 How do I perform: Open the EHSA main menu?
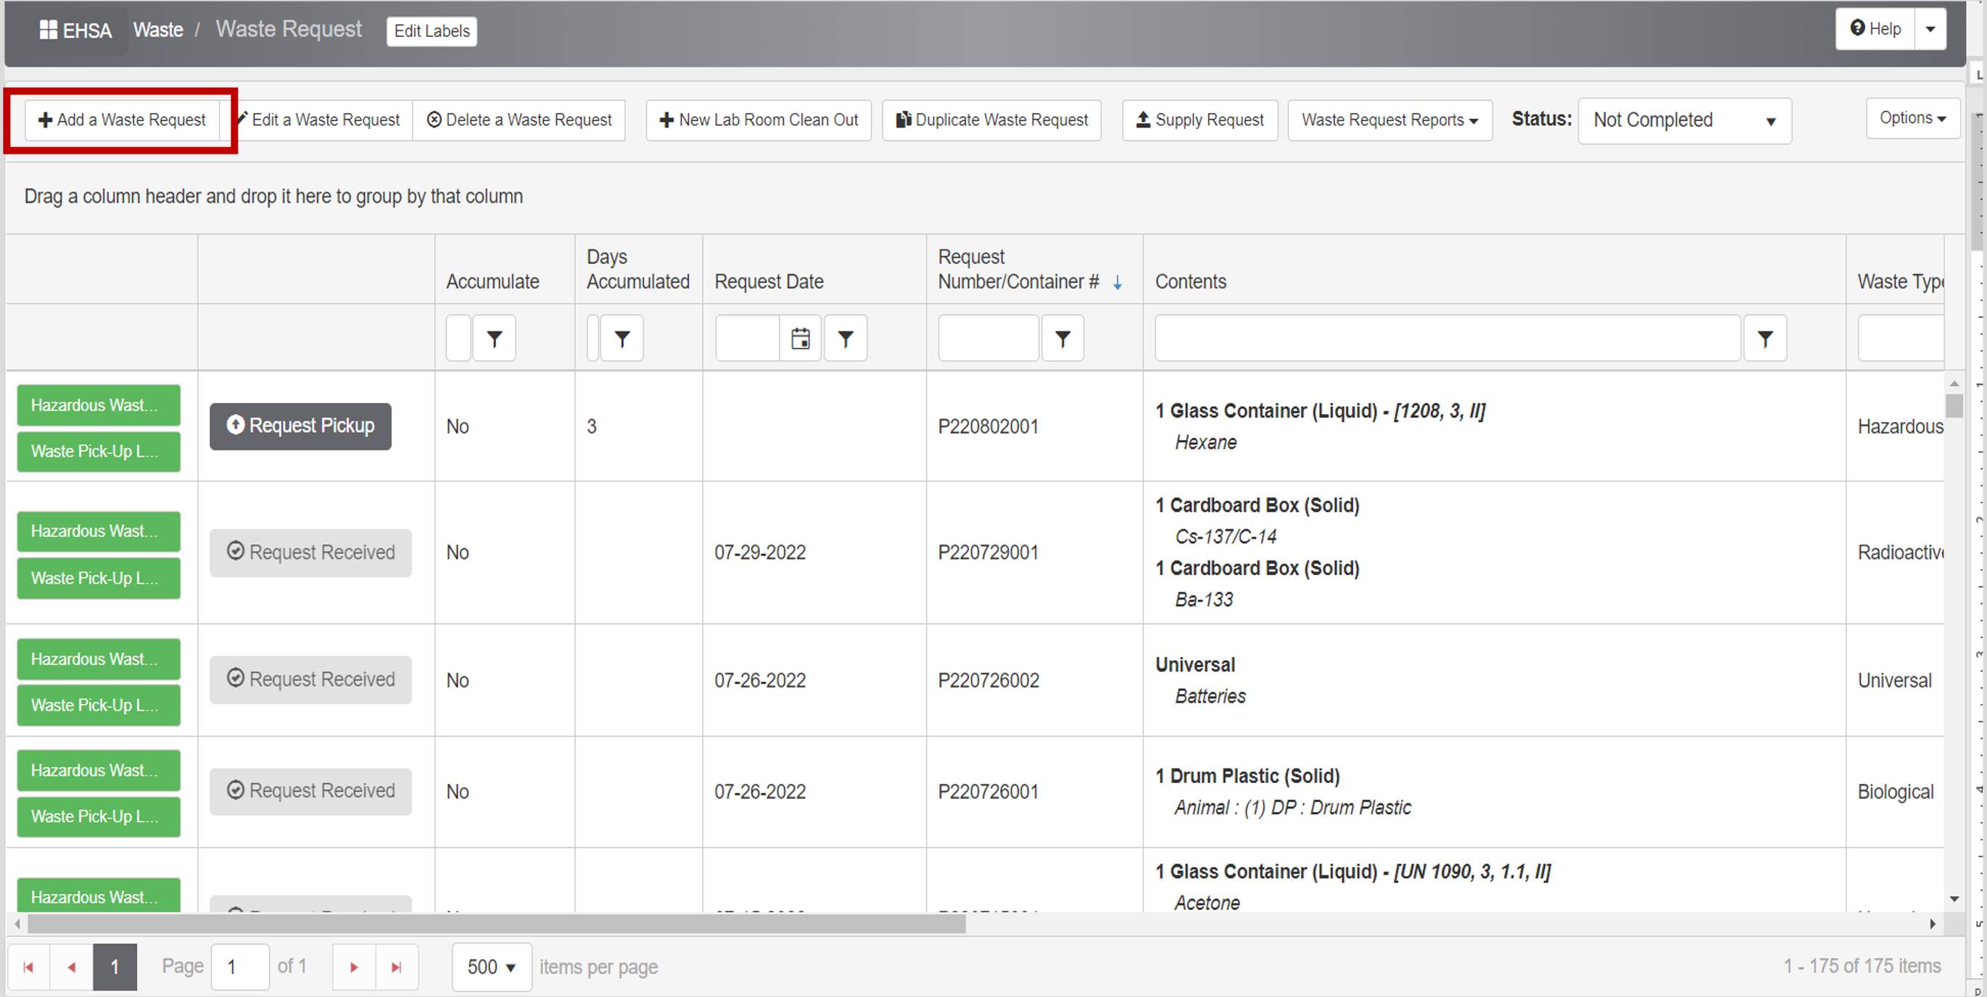click(76, 30)
